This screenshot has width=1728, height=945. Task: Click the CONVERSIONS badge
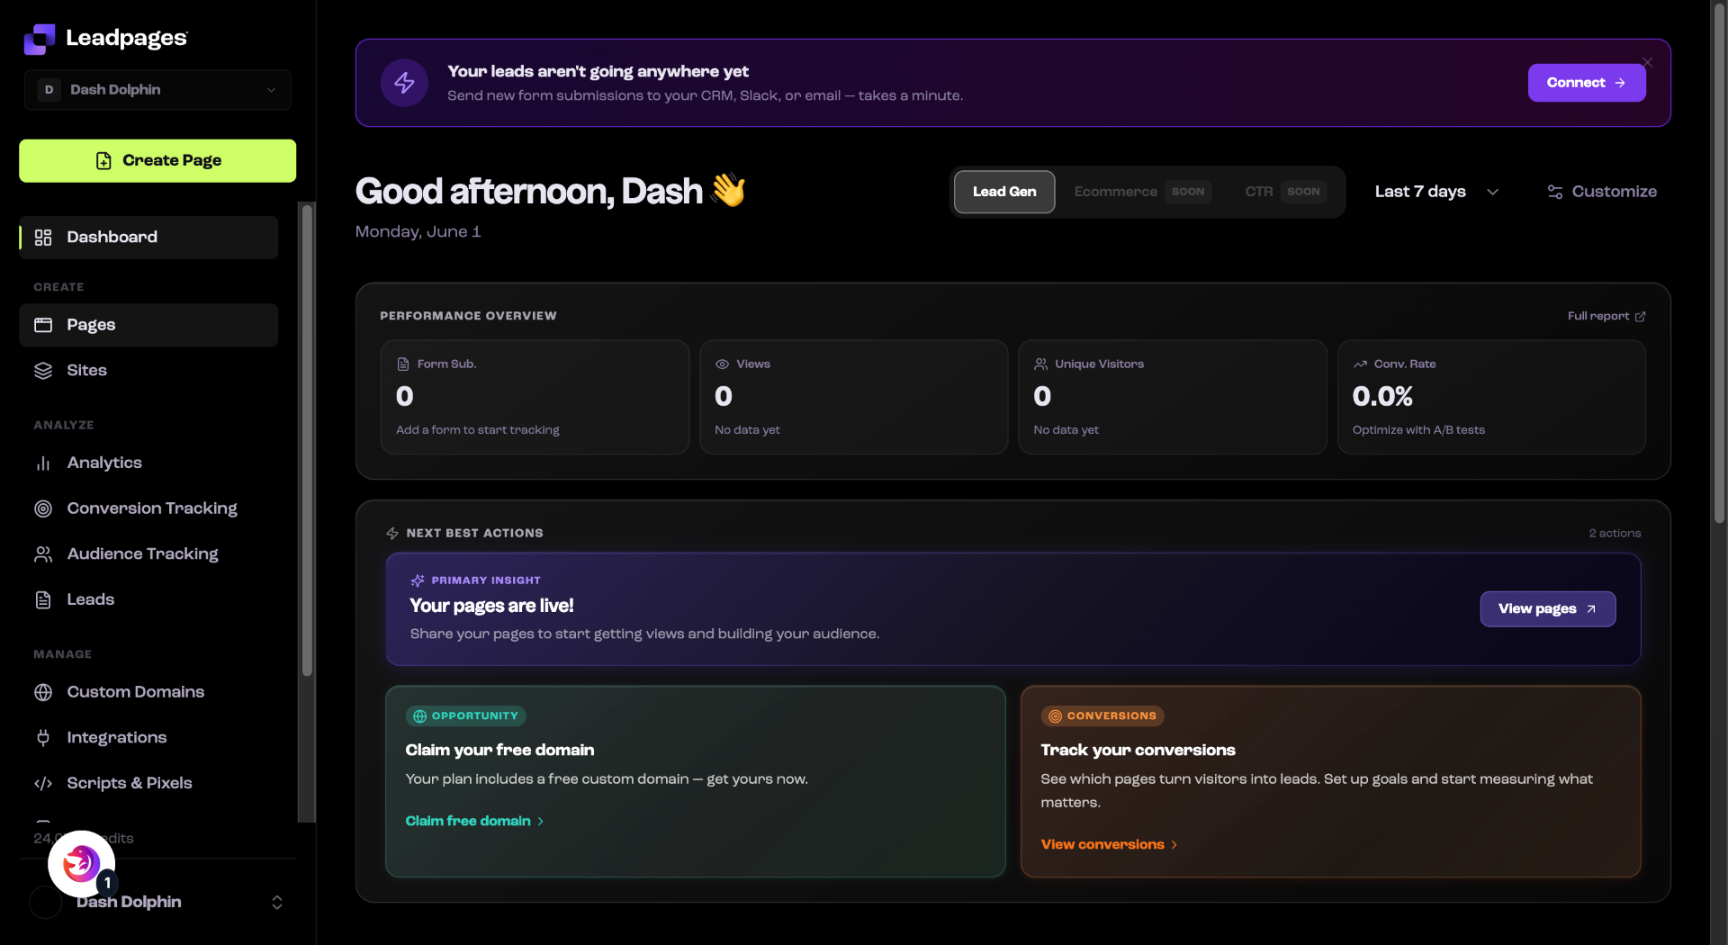[x=1102, y=716]
